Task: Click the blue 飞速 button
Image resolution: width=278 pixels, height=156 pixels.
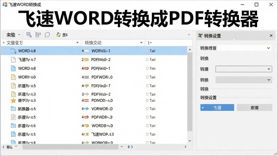Action: (x=217, y=108)
